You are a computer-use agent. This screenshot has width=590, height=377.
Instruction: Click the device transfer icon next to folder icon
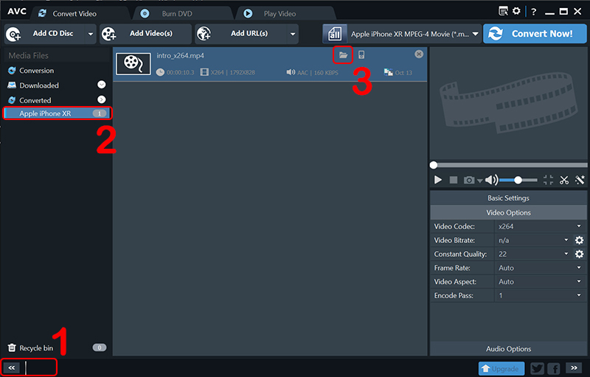361,54
